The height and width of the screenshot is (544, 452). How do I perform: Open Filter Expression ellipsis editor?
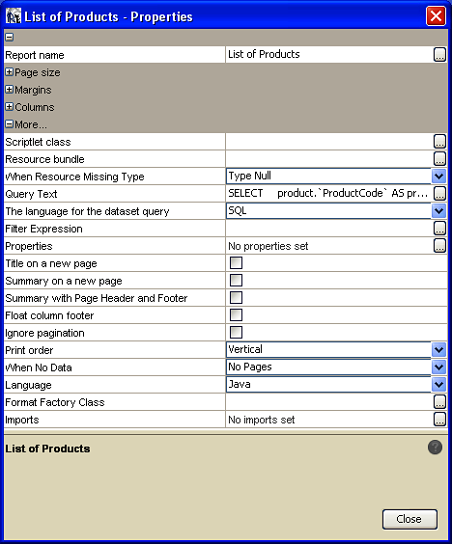(x=439, y=229)
